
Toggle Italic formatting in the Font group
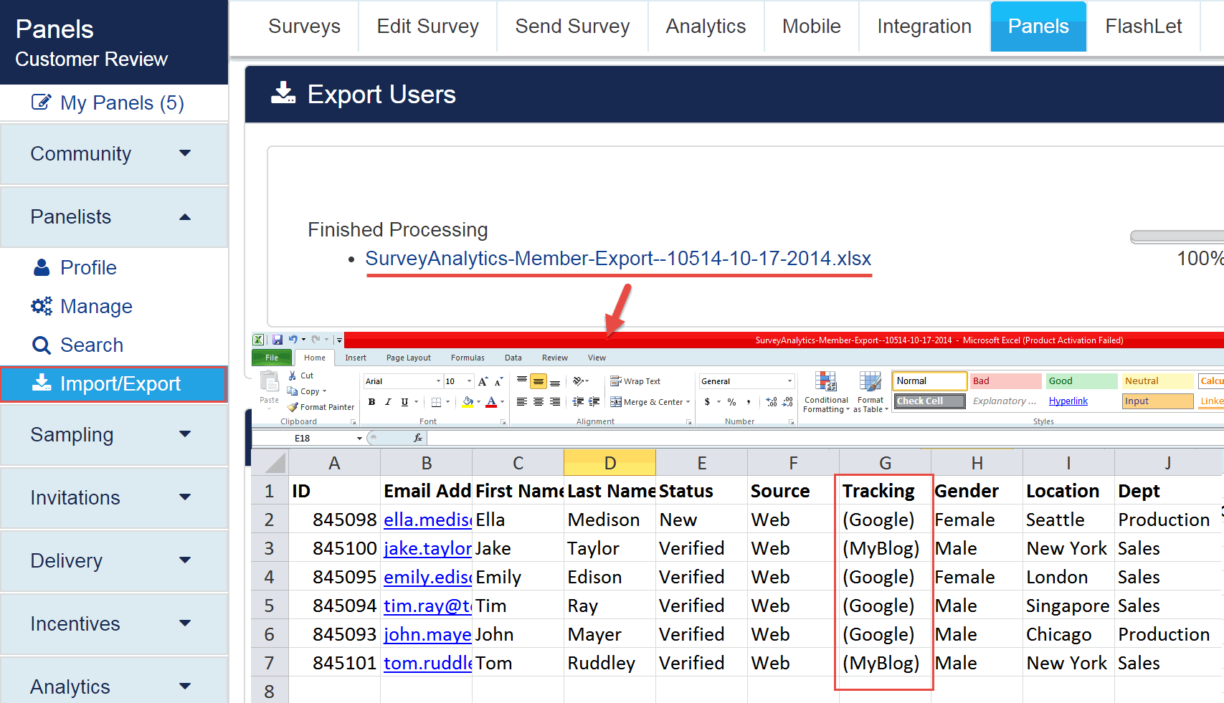click(388, 402)
